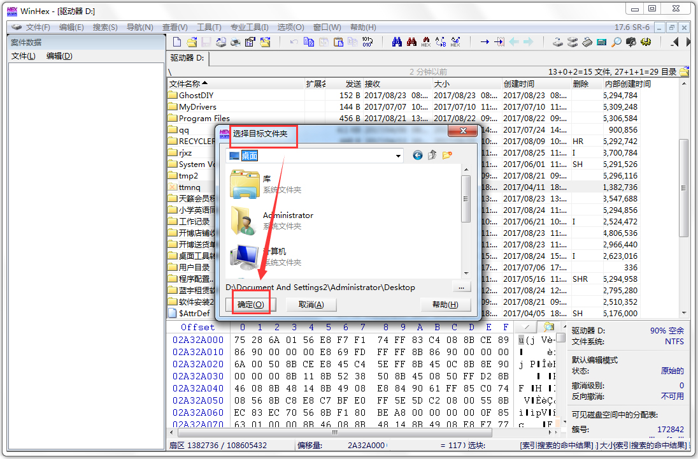Close the 选择目标文件夹 dialog
Image resolution: width=698 pixels, height=459 pixels.
click(x=463, y=131)
